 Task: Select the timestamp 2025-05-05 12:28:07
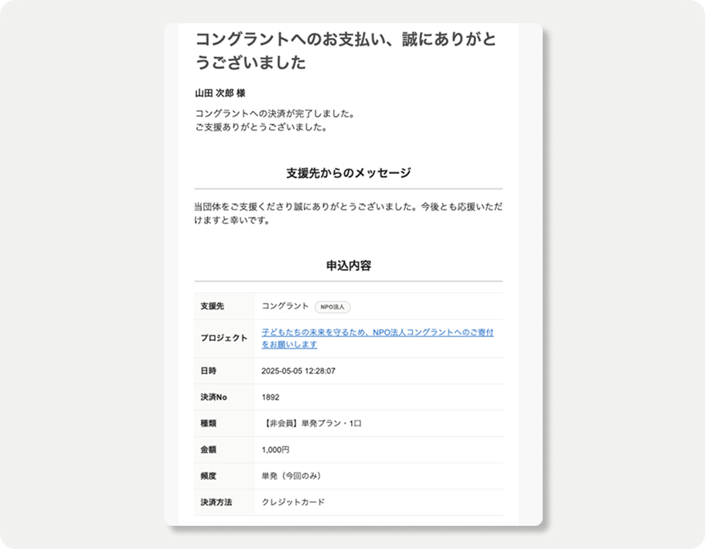tap(298, 371)
